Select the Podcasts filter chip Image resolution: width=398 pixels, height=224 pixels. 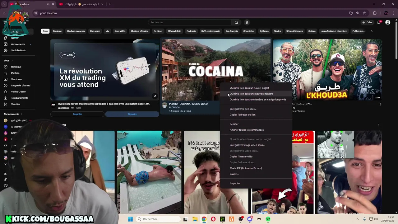(x=191, y=31)
